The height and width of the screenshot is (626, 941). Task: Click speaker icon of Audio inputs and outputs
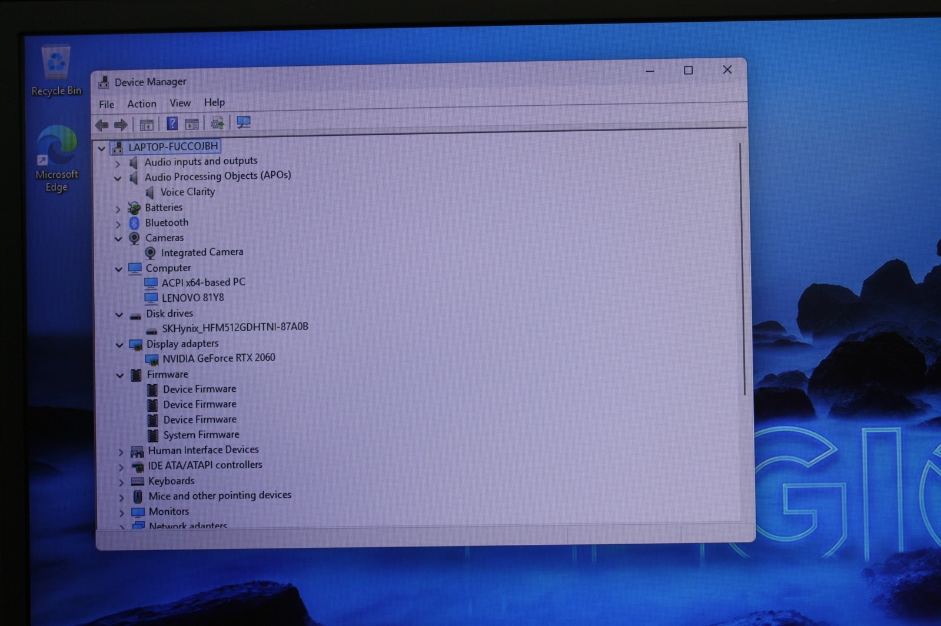(x=134, y=162)
